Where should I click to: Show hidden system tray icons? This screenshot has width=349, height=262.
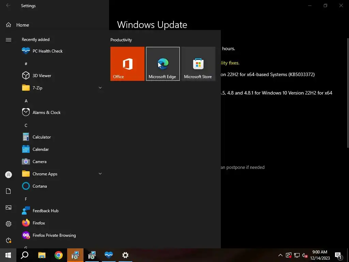tap(280, 255)
